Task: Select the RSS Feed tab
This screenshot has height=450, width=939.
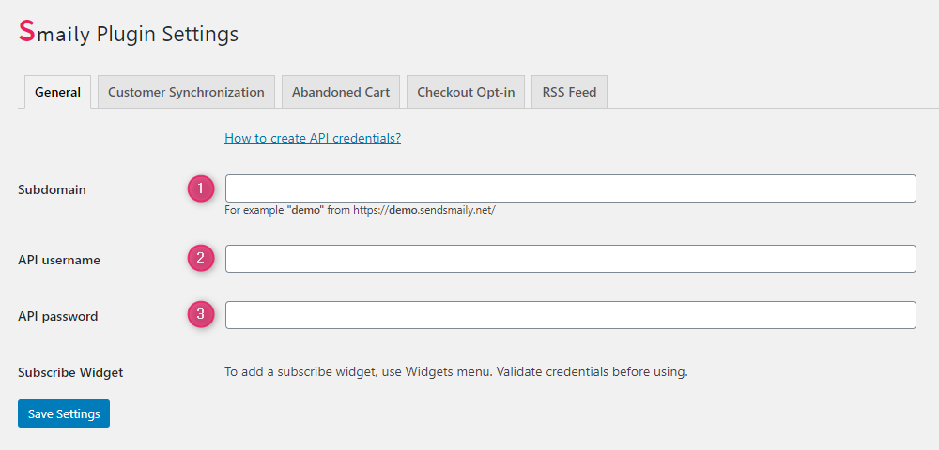Action: pyautogui.click(x=570, y=92)
